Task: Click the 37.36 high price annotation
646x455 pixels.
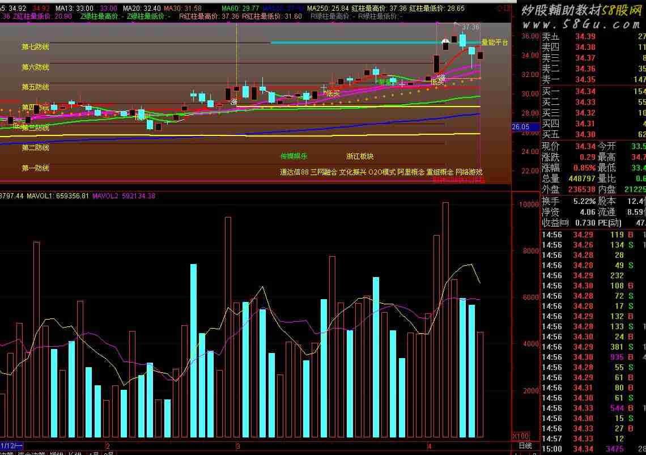Action: [x=470, y=27]
